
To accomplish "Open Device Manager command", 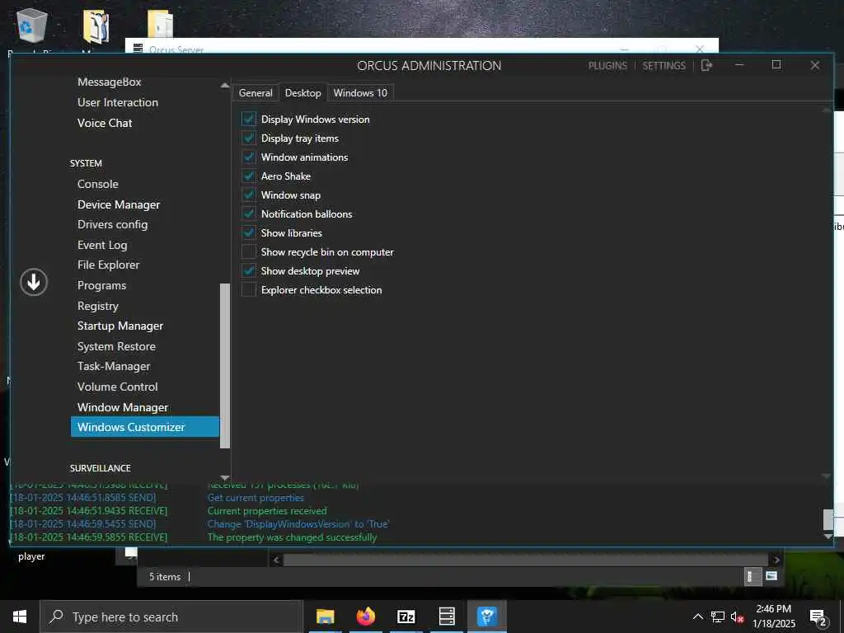I will (x=119, y=204).
